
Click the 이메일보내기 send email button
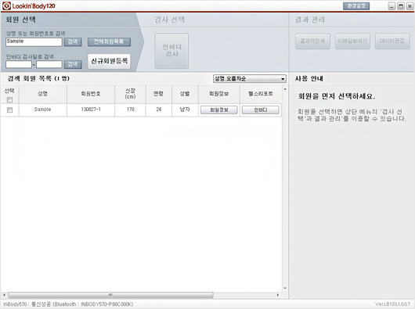[352, 41]
